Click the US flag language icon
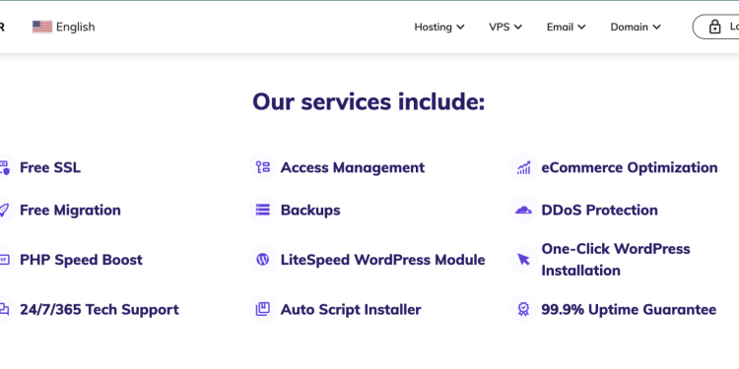This screenshot has width=739, height=369. pyautogui.click(x=42, y=27)
